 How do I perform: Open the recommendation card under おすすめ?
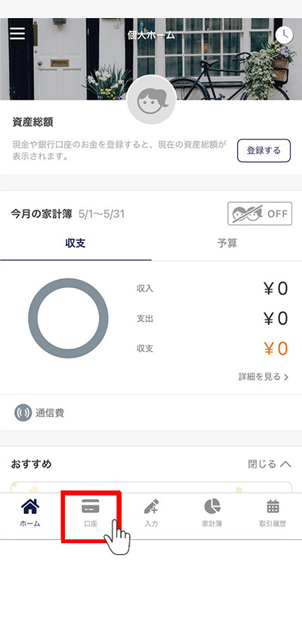coord(151,487)
